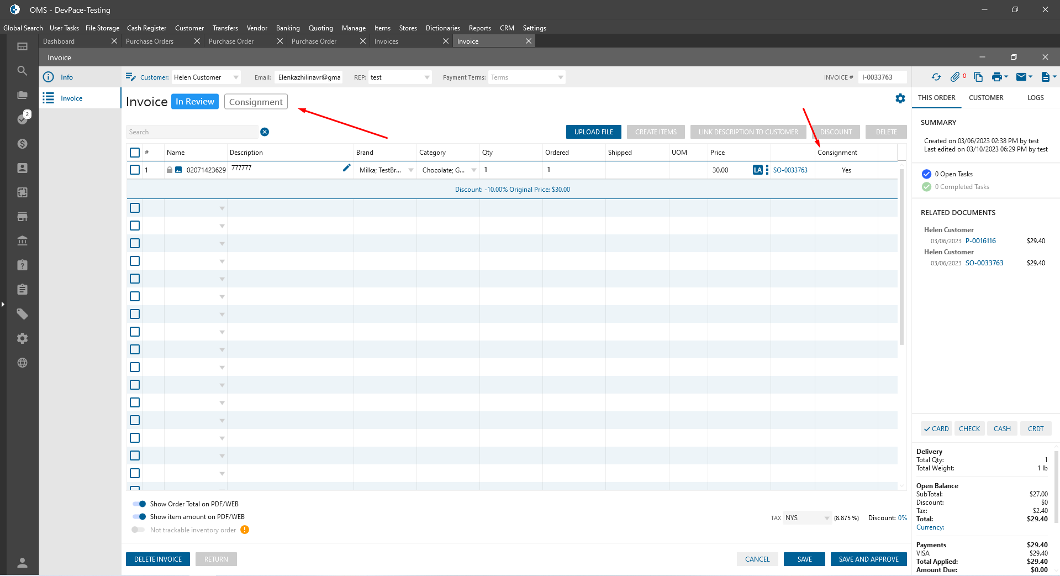Open table settings gear above the grid

coord(900,98)
